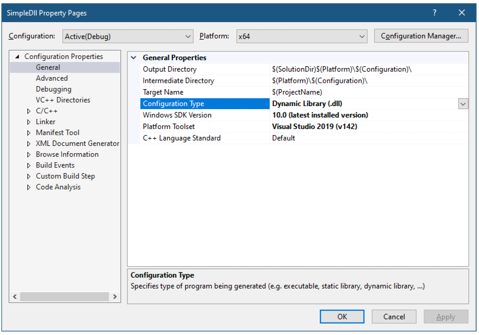Click the 10.0 latest installed version value
479x335 pixels.
pos(320,115)
